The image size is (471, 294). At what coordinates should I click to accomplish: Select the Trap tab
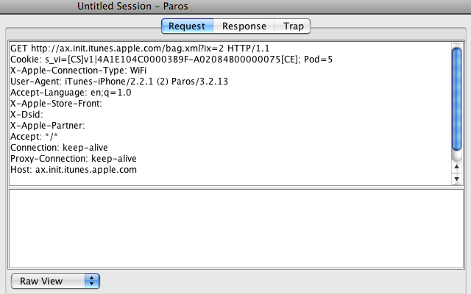[x=291, y=26]
